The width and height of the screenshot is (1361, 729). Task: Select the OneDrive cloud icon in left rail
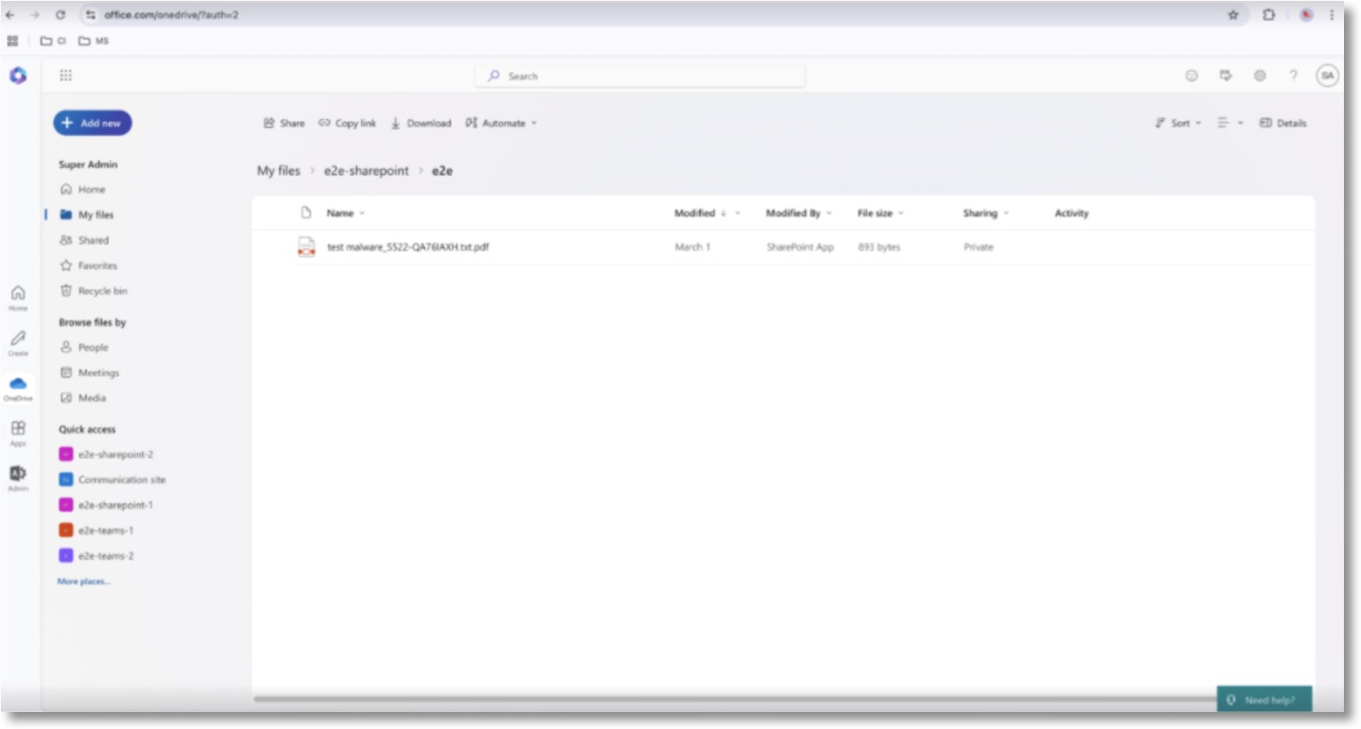pyautogui.click(x=18, y=384)
